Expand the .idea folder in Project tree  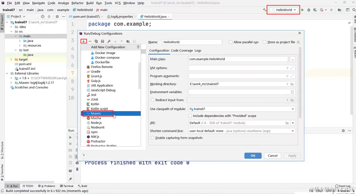[x=11, y=27]
